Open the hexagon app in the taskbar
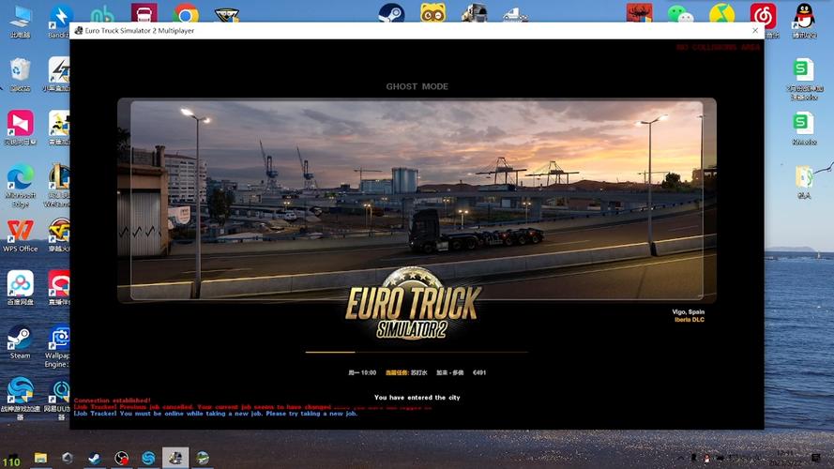This screenshot has height=469, width=834. pos(68,458)
